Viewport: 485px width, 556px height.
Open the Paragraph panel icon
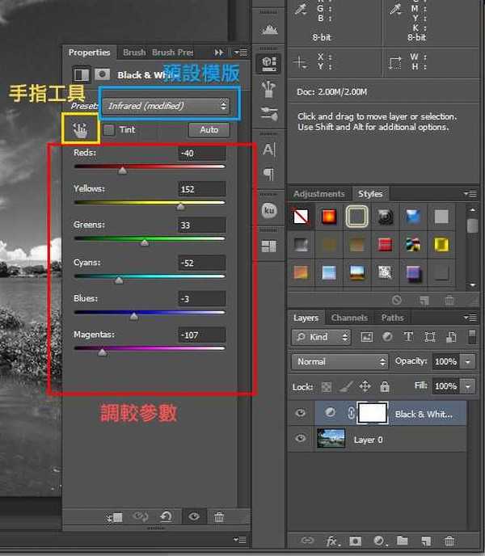tap(269, 175)
